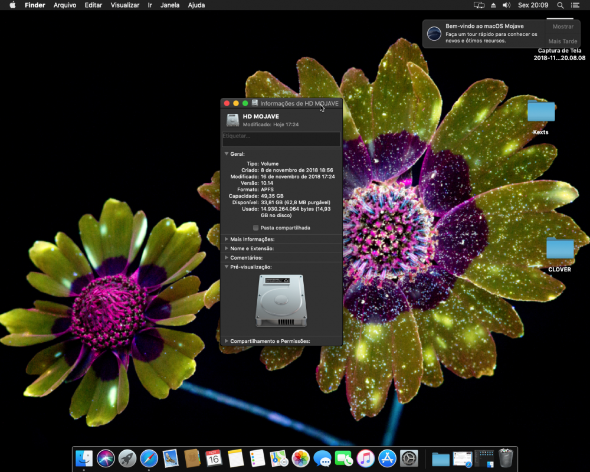Click the format value APFS
This screenshot has width=590, height=472.
click(267, 189)
